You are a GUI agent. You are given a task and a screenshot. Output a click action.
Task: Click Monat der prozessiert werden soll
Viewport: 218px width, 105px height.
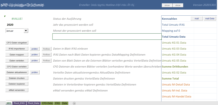75,31
